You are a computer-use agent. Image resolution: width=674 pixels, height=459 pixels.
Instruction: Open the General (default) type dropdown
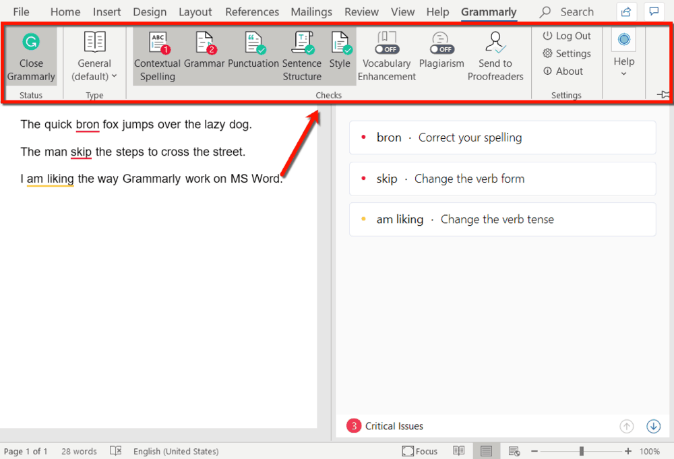(94, 57)
